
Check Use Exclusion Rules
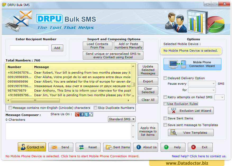click(x=165, y=104)
